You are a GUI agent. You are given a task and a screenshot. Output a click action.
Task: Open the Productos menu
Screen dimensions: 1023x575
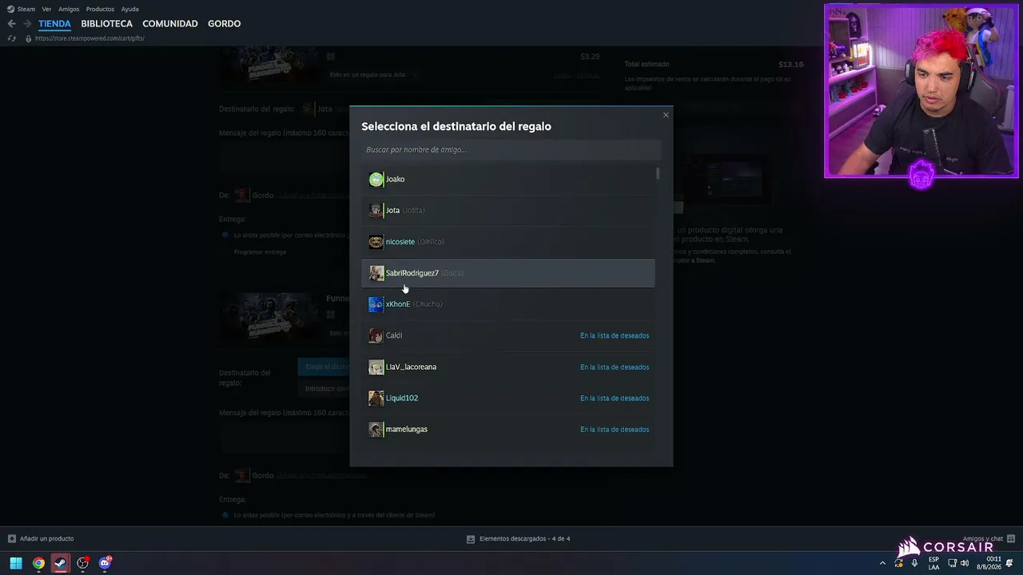coord(100,9)
